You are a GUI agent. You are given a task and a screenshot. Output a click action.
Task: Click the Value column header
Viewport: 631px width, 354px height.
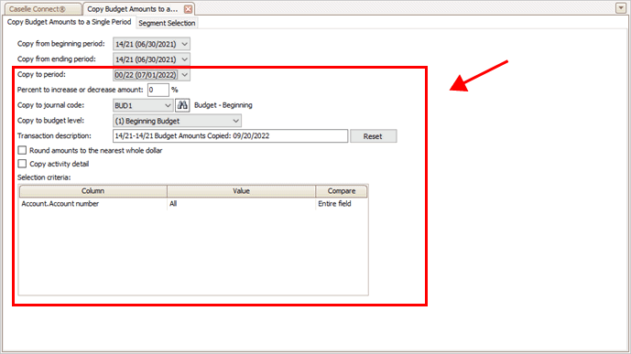(x=241, y=191)
